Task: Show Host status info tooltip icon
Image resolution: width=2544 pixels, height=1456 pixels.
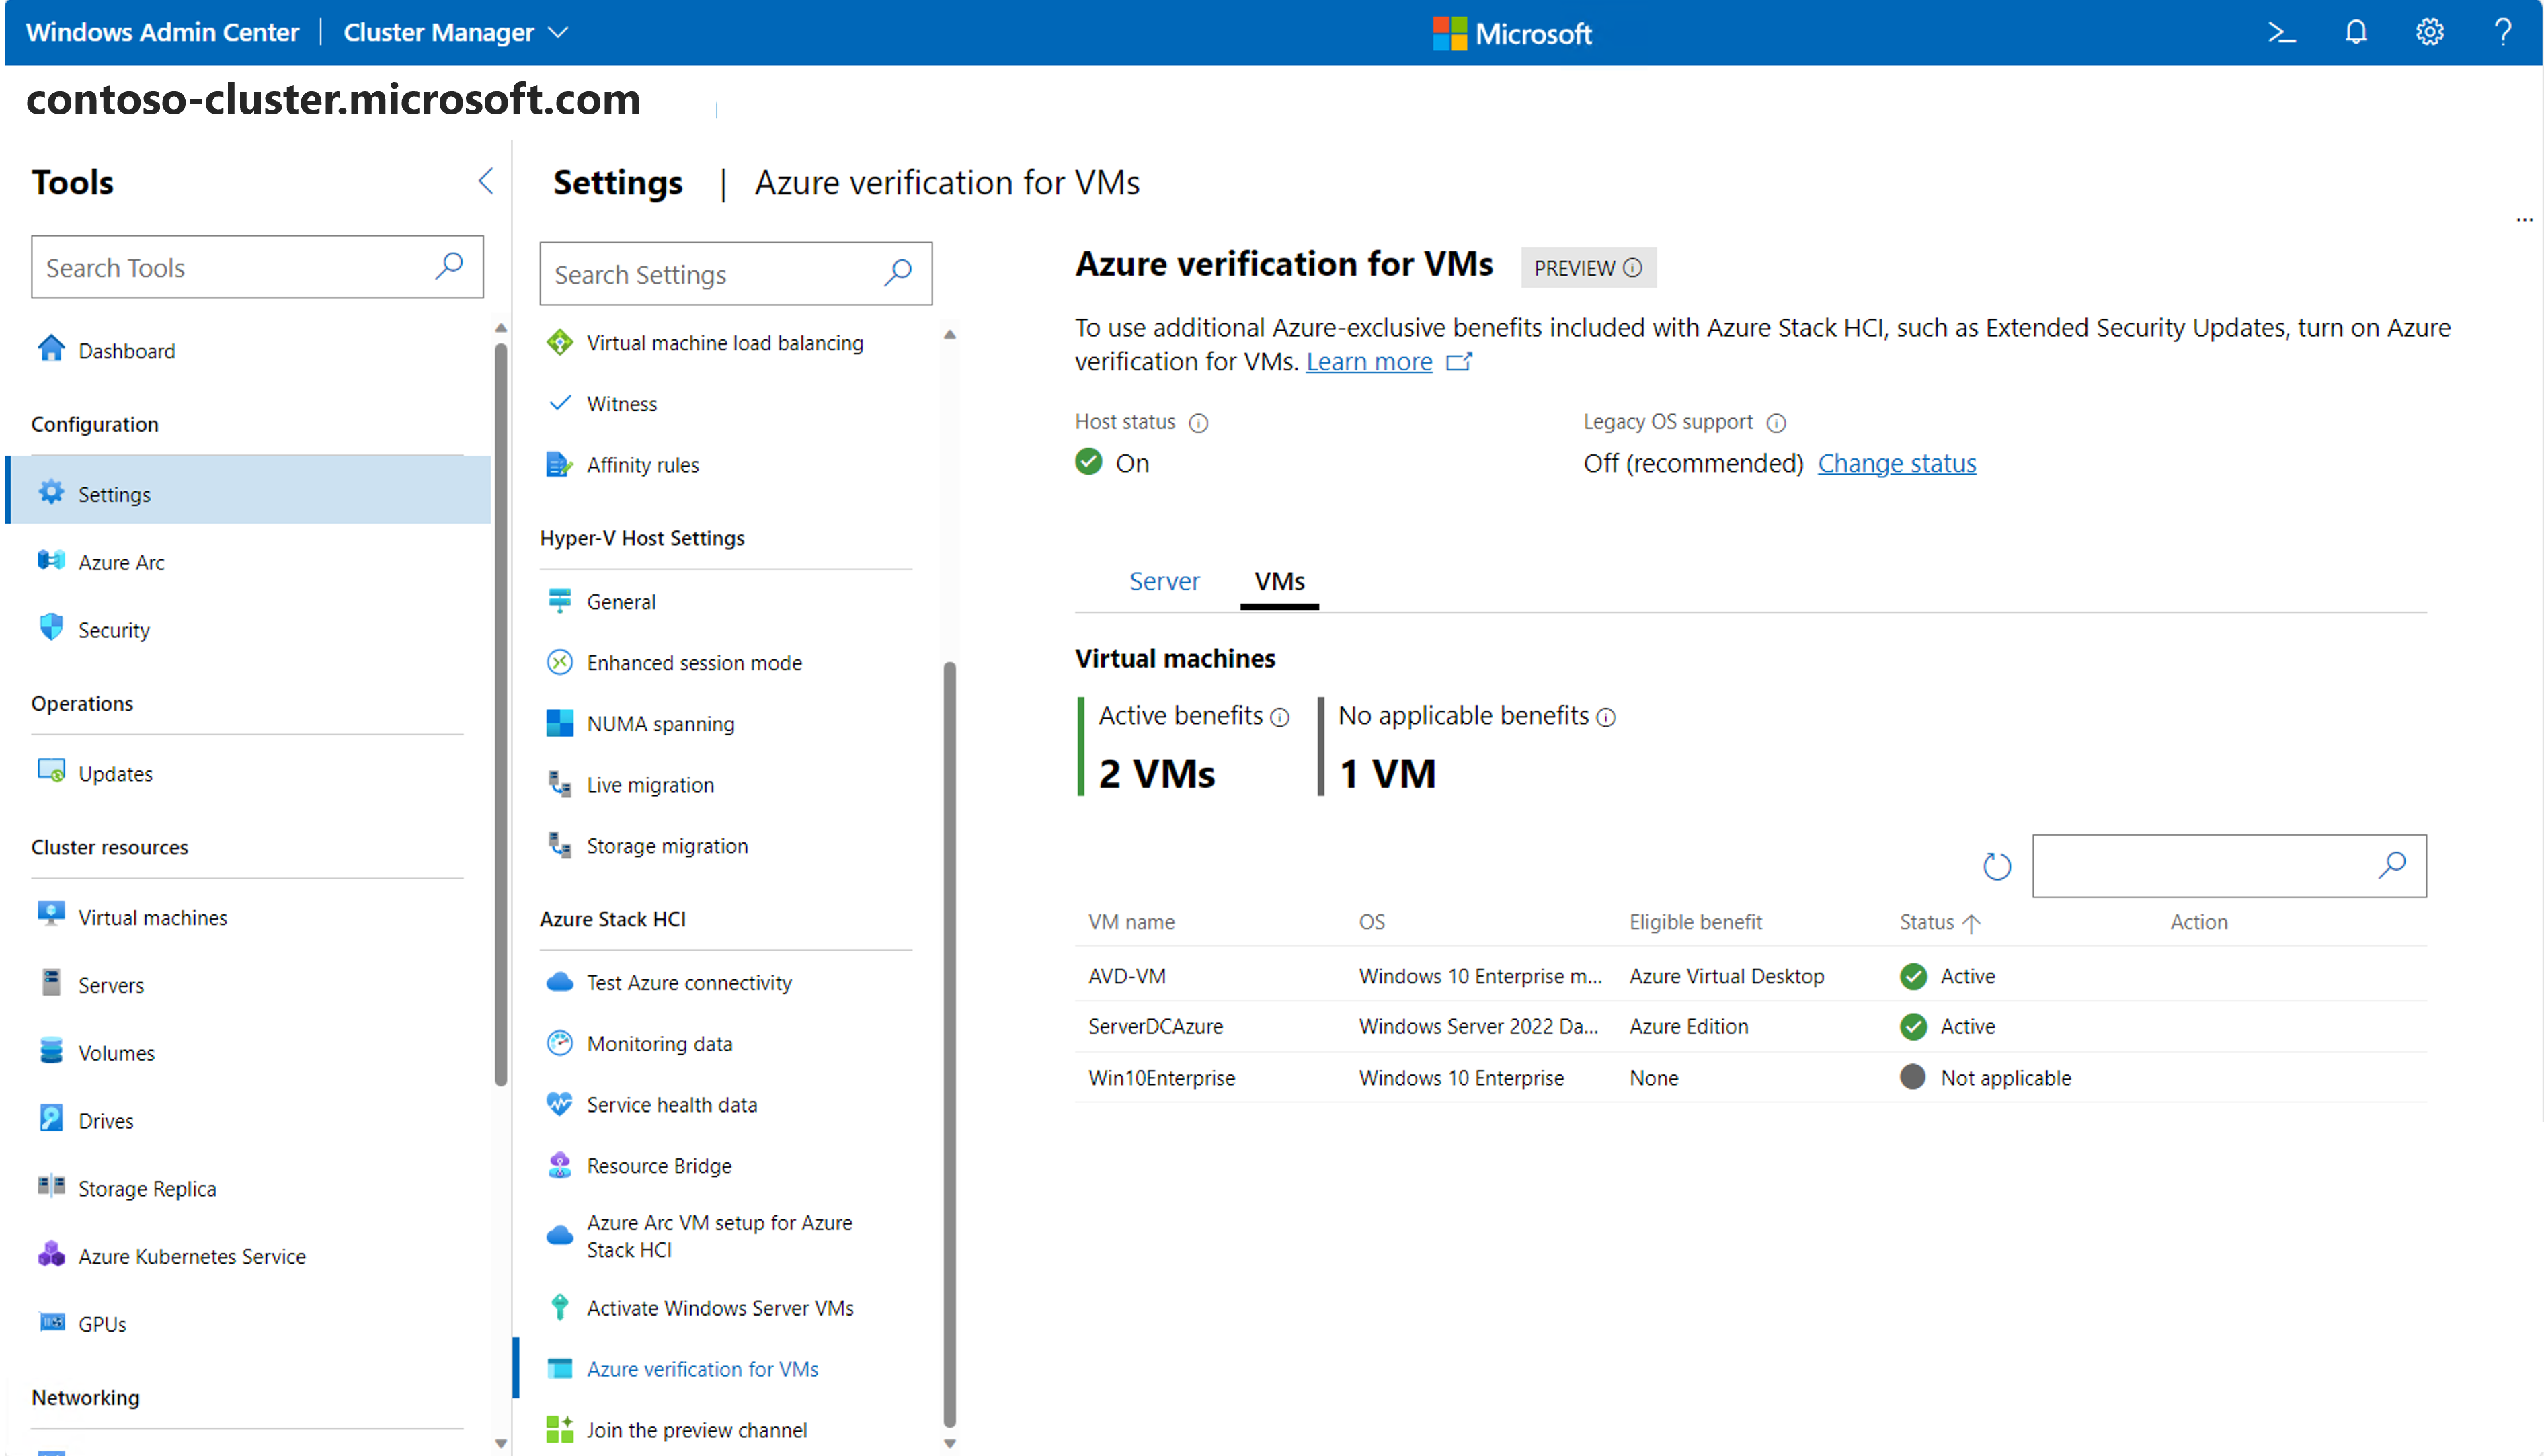Action: 1198,423
